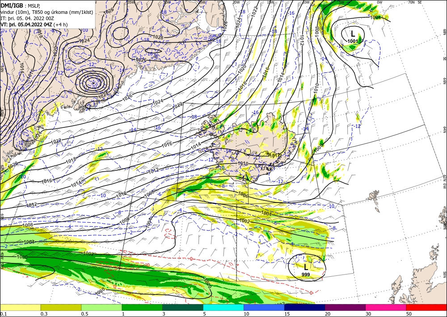Click the light green 0.5–1 legend swatch
The height and width of the screenshot is (317, 447).
click(x=101, y=307)
